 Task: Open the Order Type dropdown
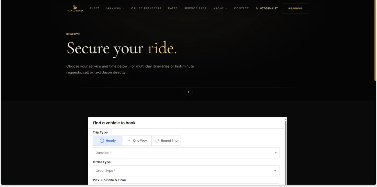click(x=186, y=171)
